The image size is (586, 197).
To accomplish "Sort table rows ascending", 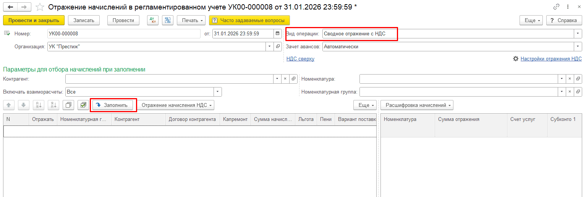I will coord(38,105).
